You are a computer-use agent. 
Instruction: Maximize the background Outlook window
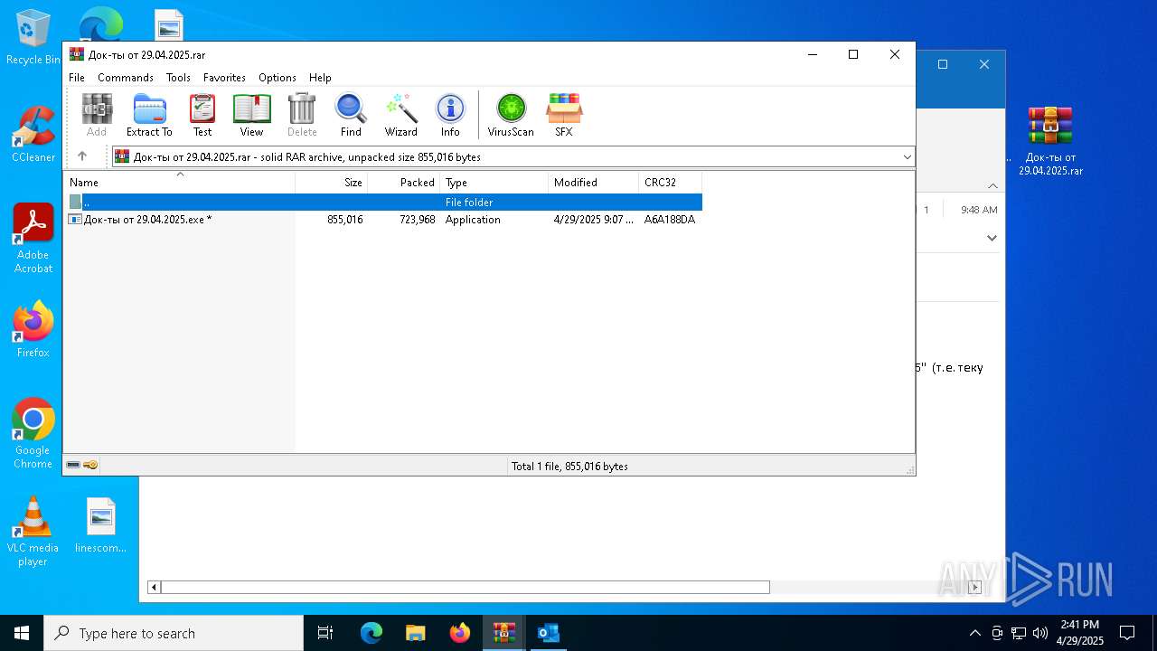pos(943,64)
